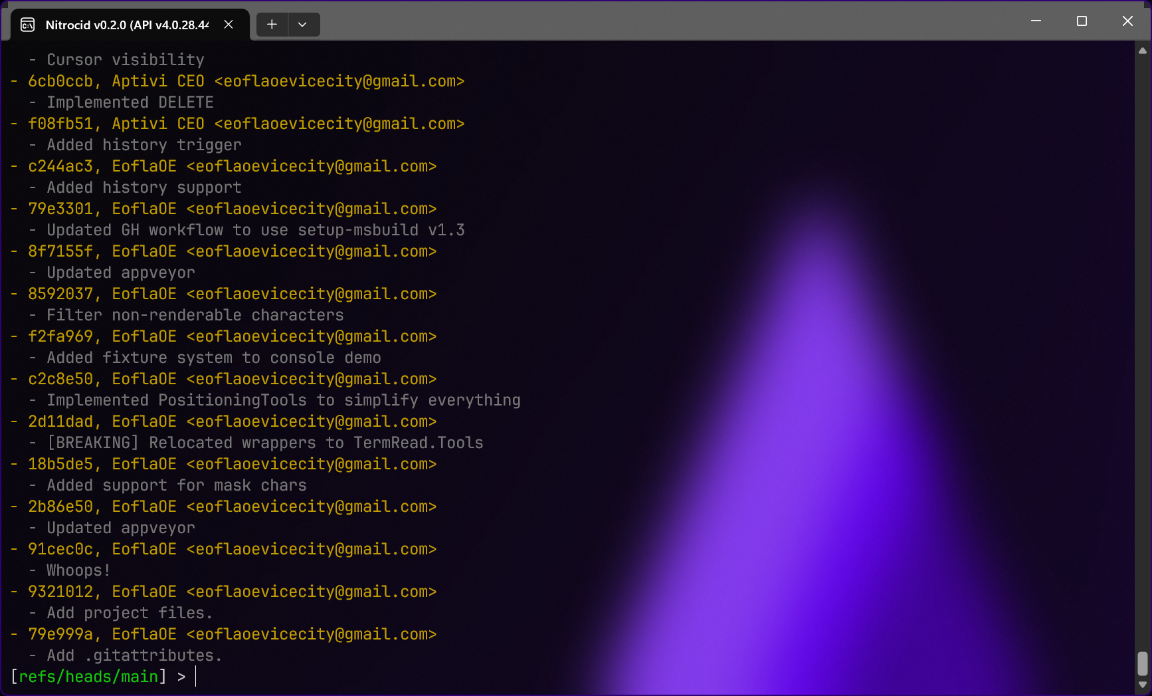Screen dimensions: 1152x696
Task: Click the email address on the c2c8e50 line
Action: click(x=311, y=379)
